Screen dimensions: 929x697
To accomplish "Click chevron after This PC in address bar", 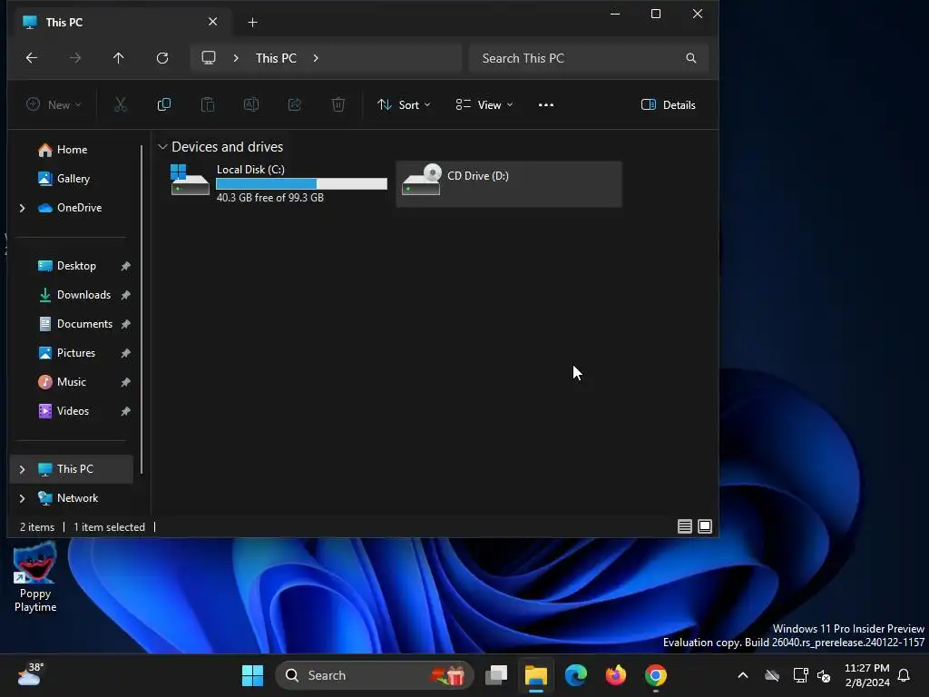I will point(315,58).
